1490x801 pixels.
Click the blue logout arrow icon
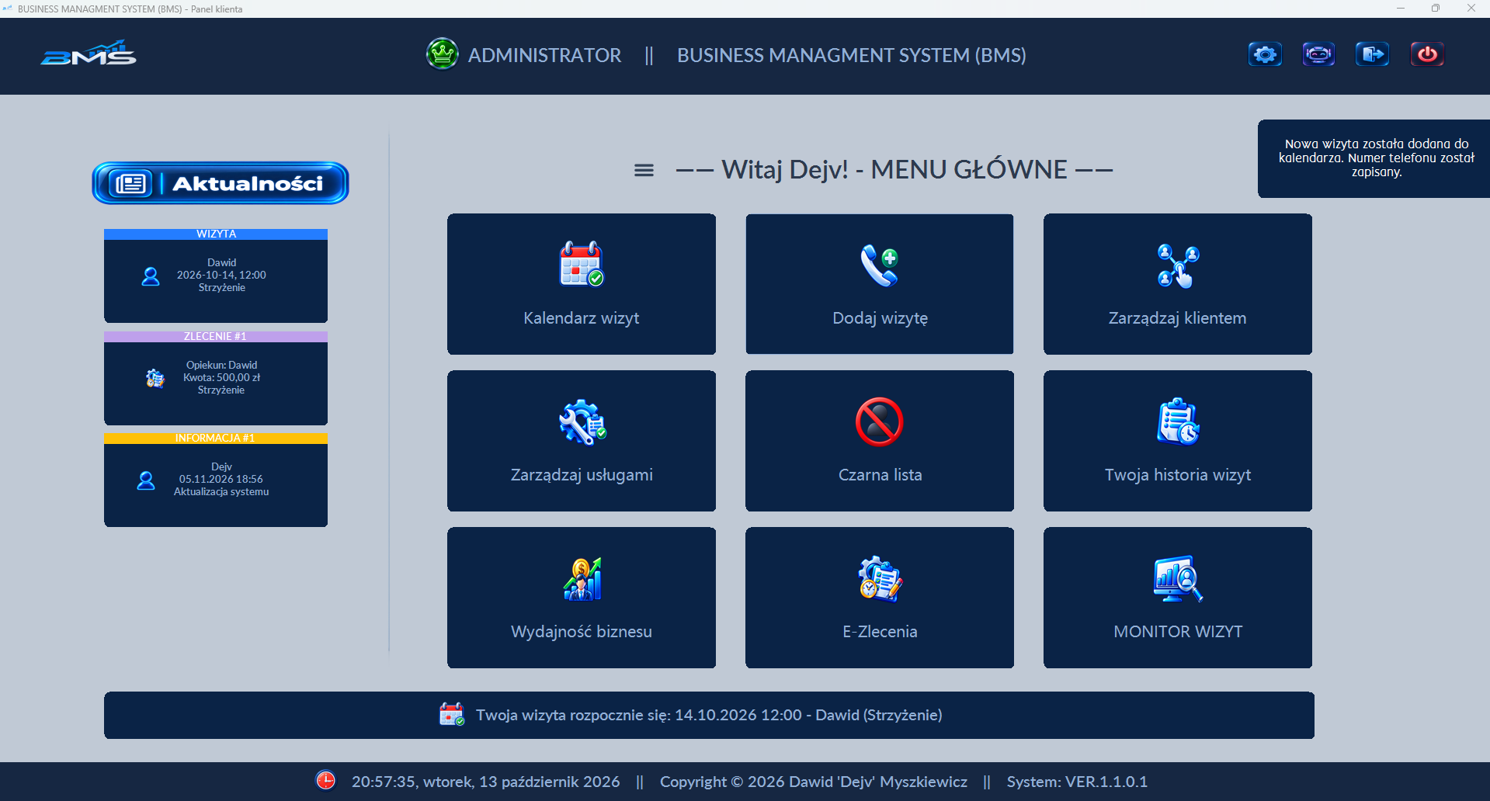1372,54
